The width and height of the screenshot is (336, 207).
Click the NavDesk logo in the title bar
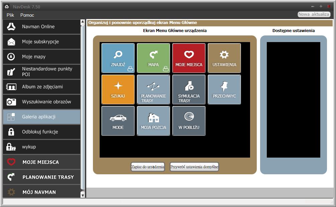7,7
